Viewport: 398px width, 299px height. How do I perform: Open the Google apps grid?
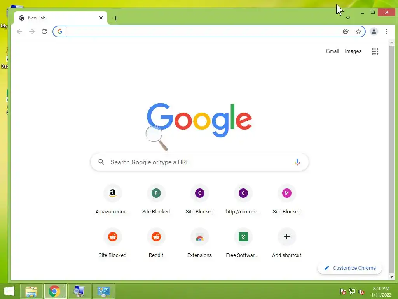pos(375,51)
